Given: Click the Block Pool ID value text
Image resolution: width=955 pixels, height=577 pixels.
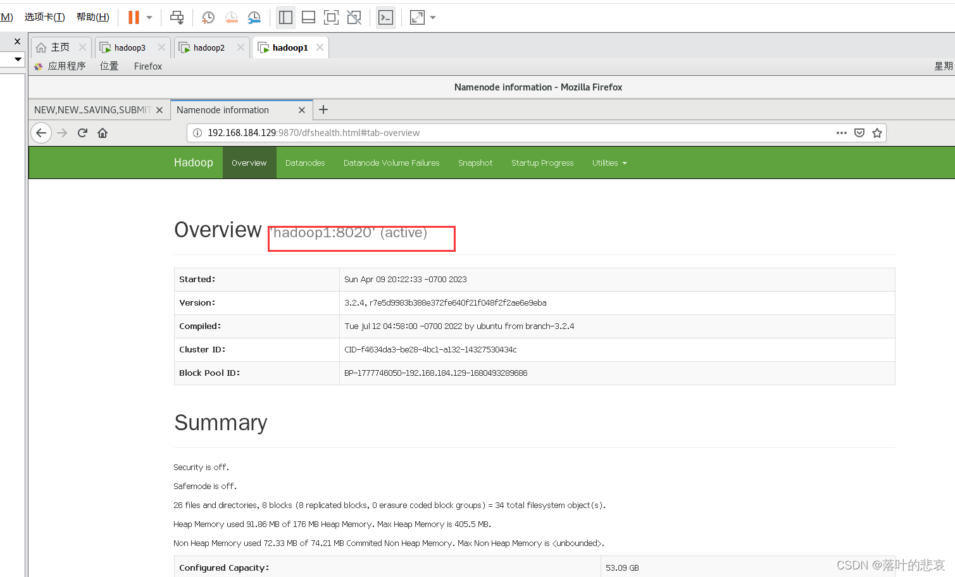Looking at the screenshot, I should 436,373.
